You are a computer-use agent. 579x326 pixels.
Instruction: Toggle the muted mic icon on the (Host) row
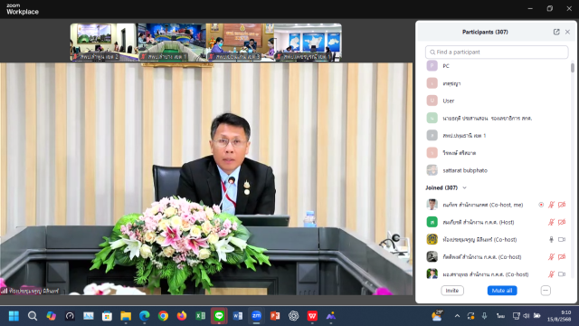[551, 222]
